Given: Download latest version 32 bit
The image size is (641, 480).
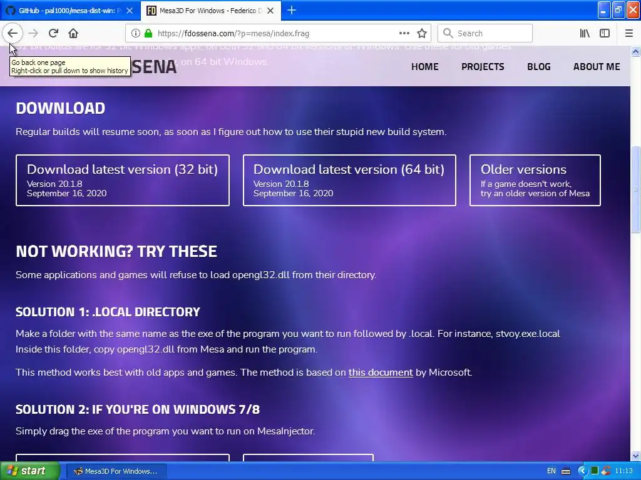Looking at the screenshot, I should pyautogui.click(x=123, y=180).
